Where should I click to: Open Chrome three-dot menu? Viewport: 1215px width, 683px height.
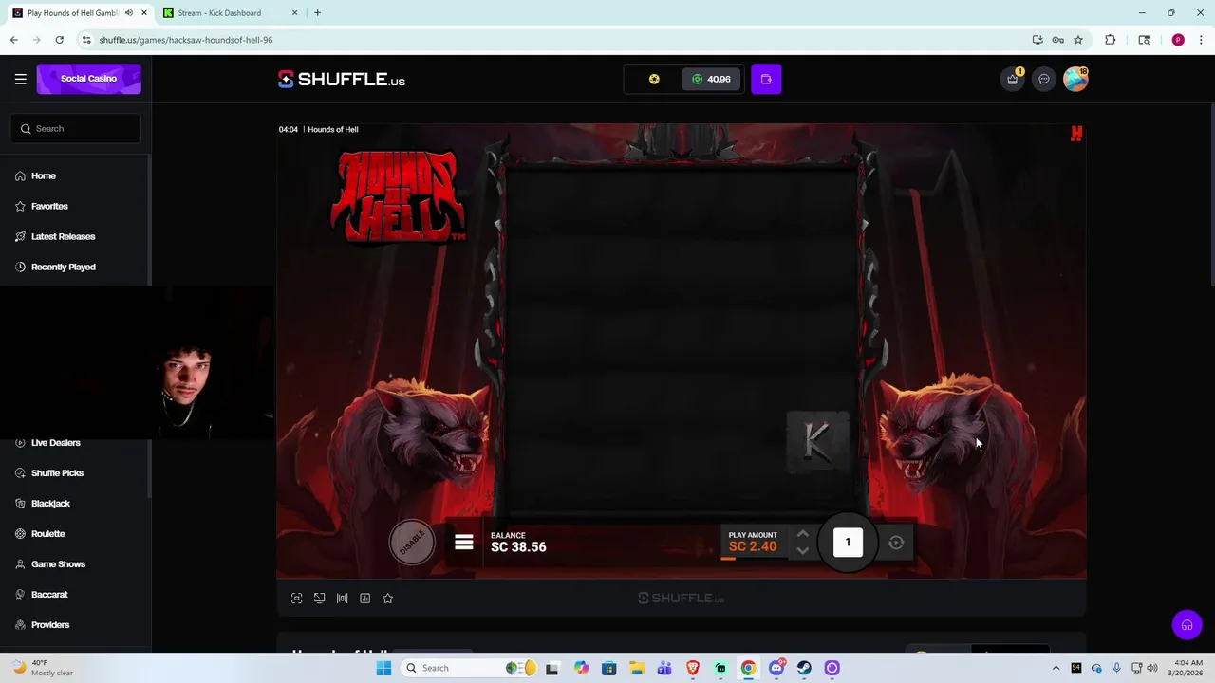click(1201, 40)
